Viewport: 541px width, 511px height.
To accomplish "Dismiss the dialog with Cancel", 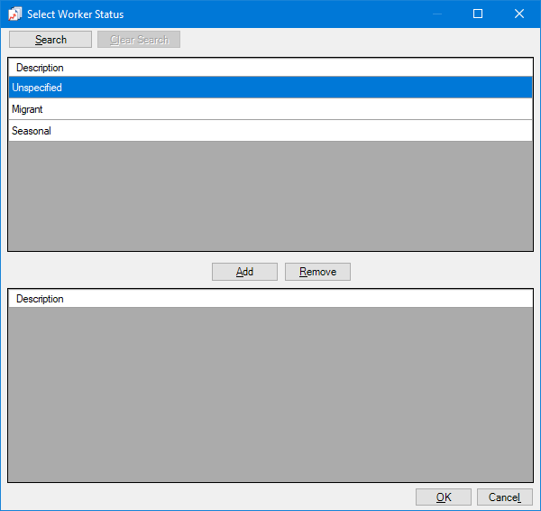I will point(504,497).
